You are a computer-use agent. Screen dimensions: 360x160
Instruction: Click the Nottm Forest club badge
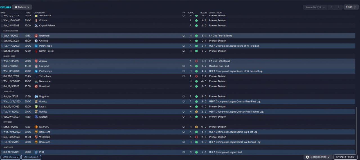pyautogui.click(x=36, y=51)
